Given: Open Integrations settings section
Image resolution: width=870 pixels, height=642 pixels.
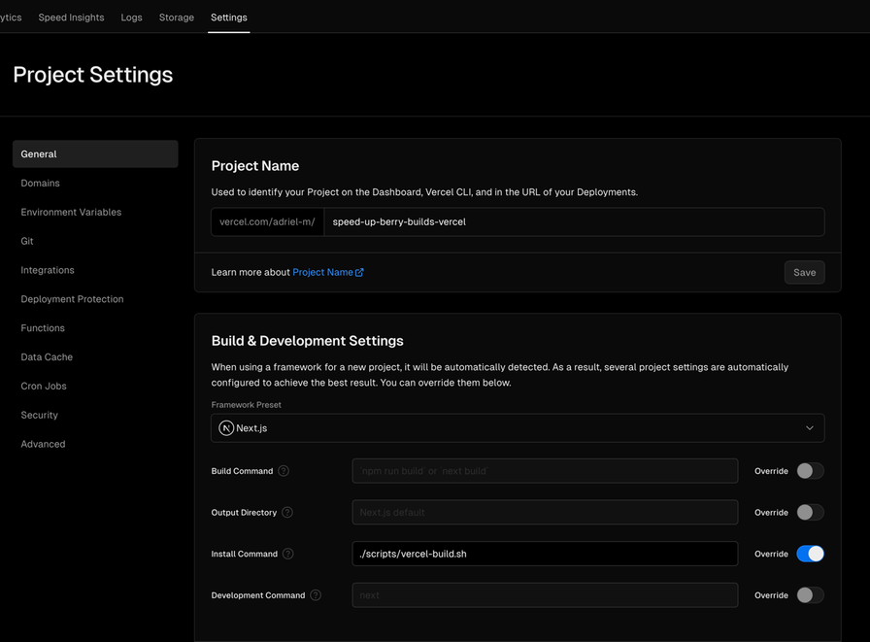Looking at the screenshot, I should coord(48,270).
